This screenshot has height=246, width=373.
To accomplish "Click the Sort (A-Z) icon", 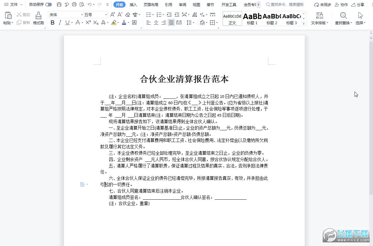I will [x=195, y=15].
